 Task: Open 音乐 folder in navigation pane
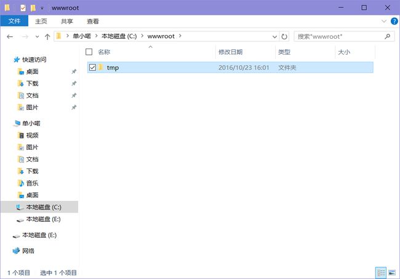[32, 183]
